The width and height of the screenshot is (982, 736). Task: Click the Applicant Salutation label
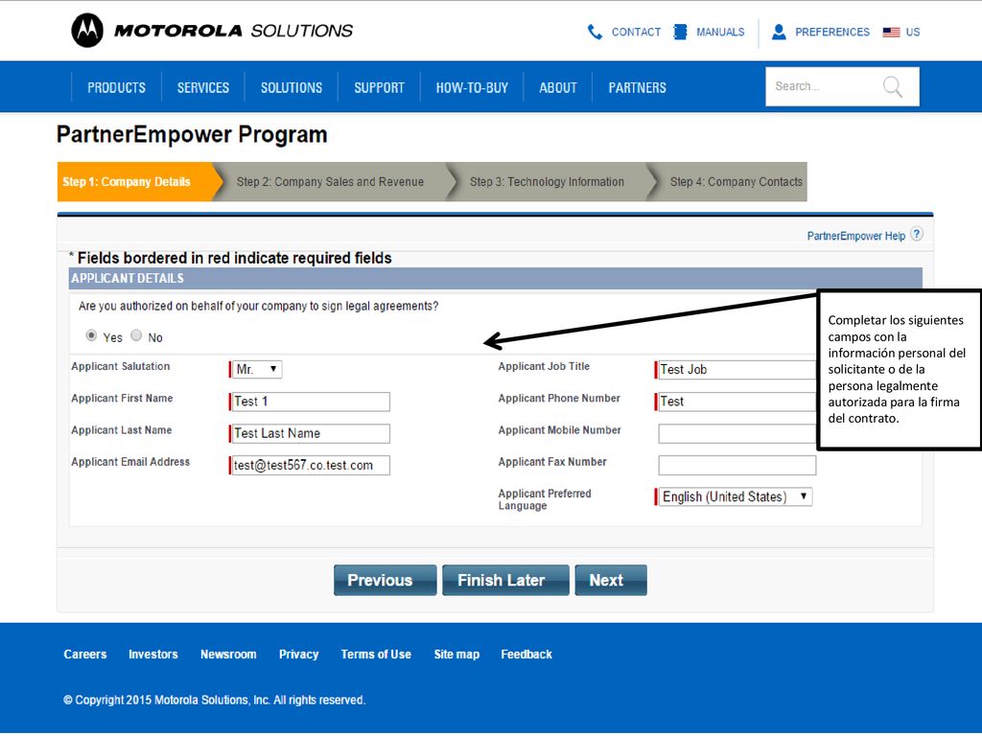pos(120,367)
